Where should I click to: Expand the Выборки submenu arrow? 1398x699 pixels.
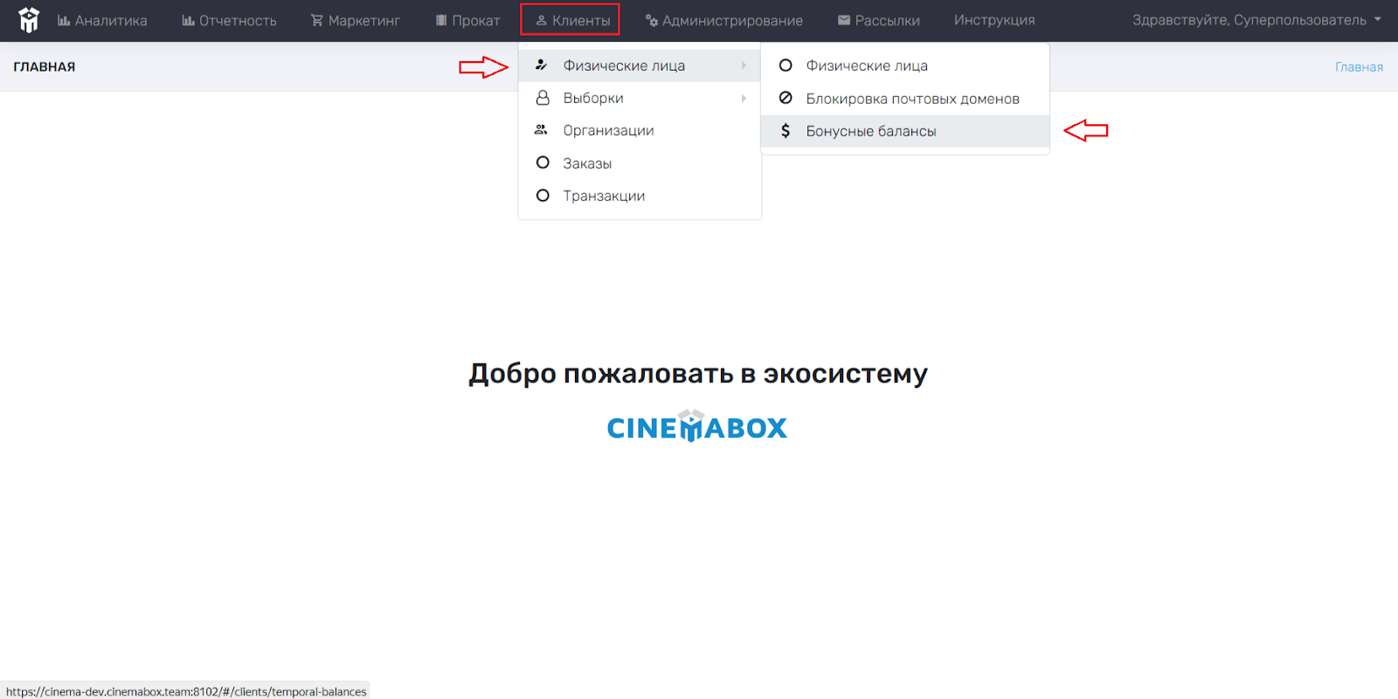[744, 98]
